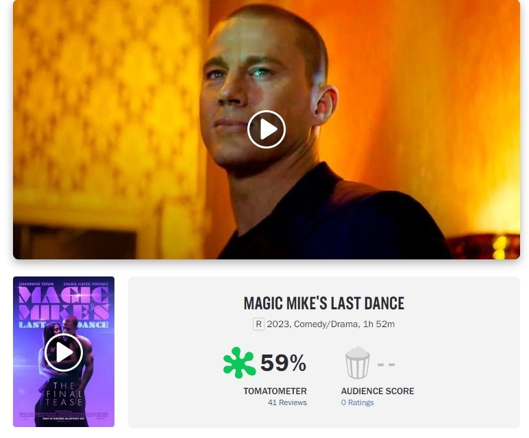This screenshot has height=438, width=529.
Task: Click the Magic Mike's Last Dance heading
Action: (x=324, y=303)
